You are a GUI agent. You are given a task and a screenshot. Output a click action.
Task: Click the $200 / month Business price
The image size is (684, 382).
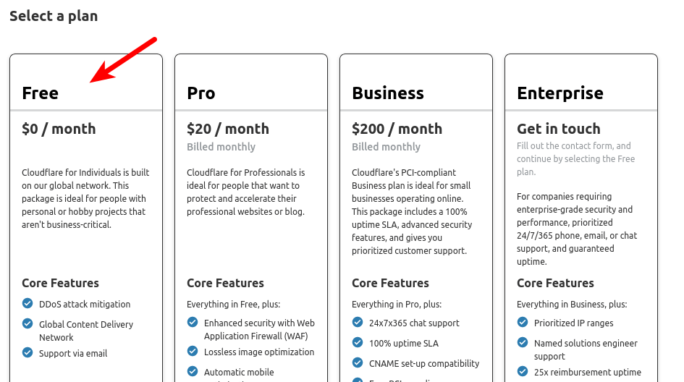(397, 129)
